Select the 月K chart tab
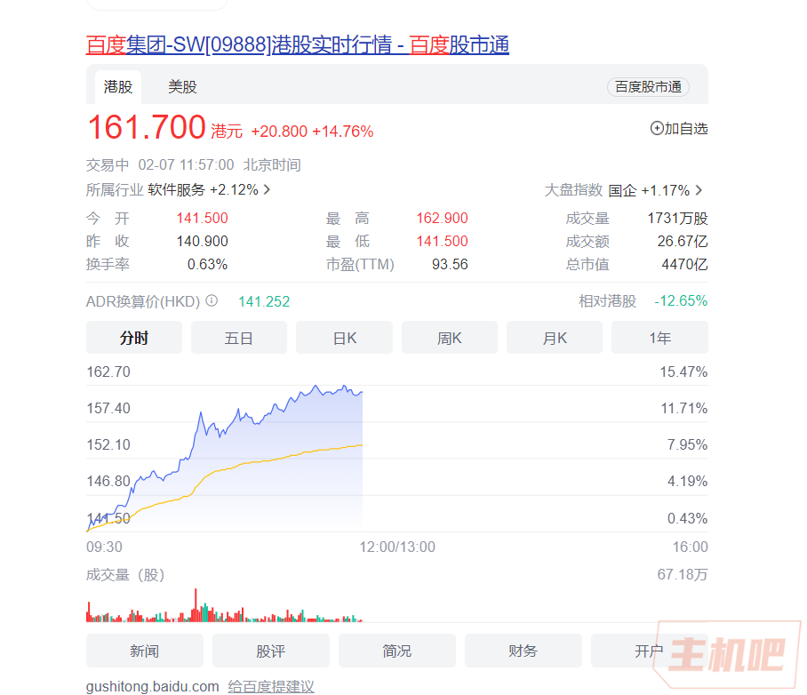The height and width of the screenshot is (695, 807). tap(555, 338)
